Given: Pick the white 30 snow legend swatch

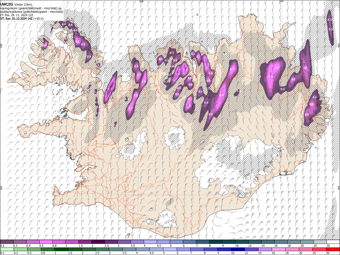Looking at the screenshot, I should pyautogui.click(x=333, y=242).
